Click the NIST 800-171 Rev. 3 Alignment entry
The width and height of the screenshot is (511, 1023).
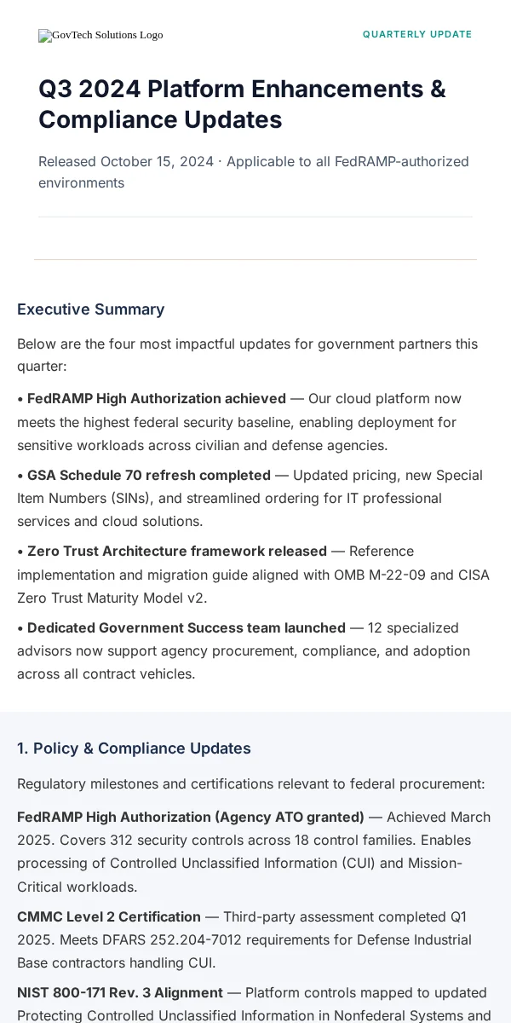(x=254, y=1003)
